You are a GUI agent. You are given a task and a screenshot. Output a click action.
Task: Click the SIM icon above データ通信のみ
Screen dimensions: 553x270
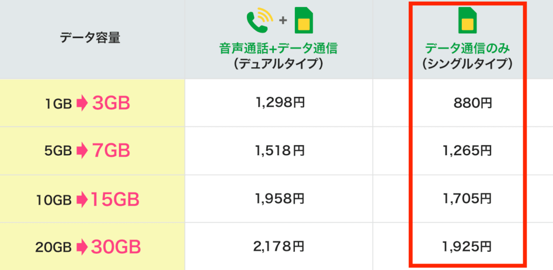(x=467, y=20)
